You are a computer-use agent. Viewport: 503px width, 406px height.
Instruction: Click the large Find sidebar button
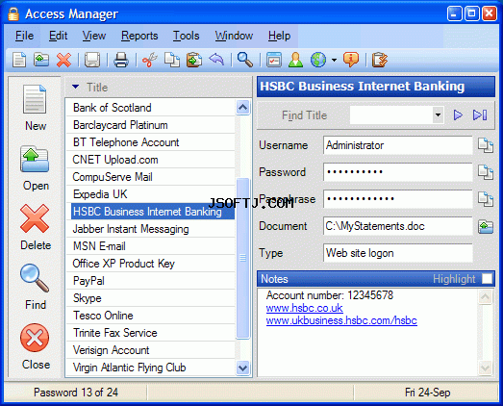pyautogui.click(x=36, y=287)
